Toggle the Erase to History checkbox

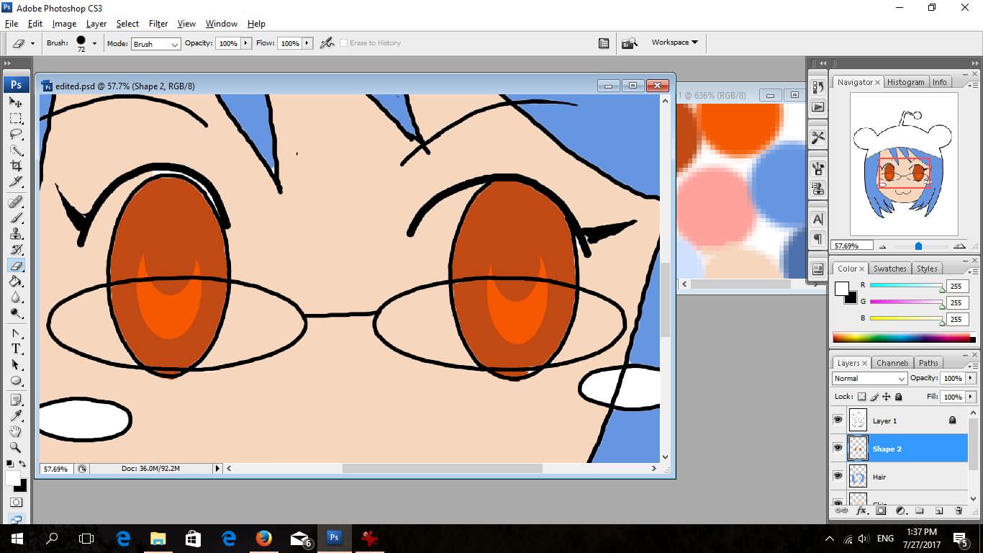343,43
